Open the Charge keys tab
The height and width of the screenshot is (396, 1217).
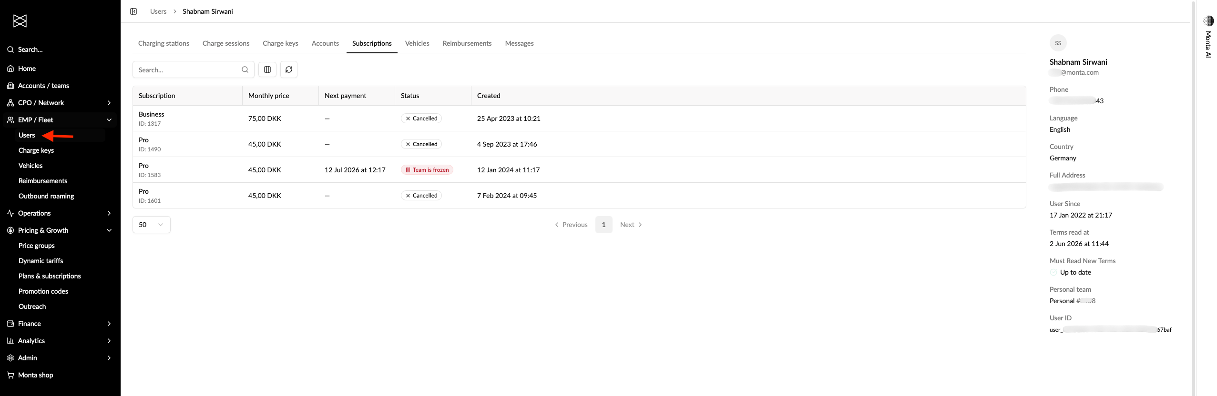coord(280,43)
